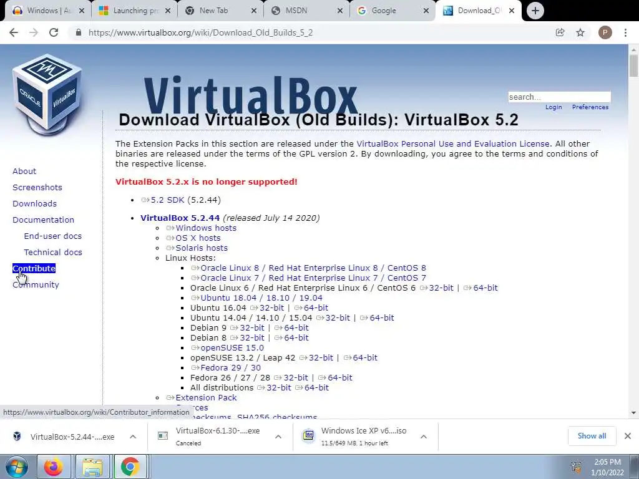Open a new tab with plus button
The image size is (639, 479).
click(x=535, y=11)
